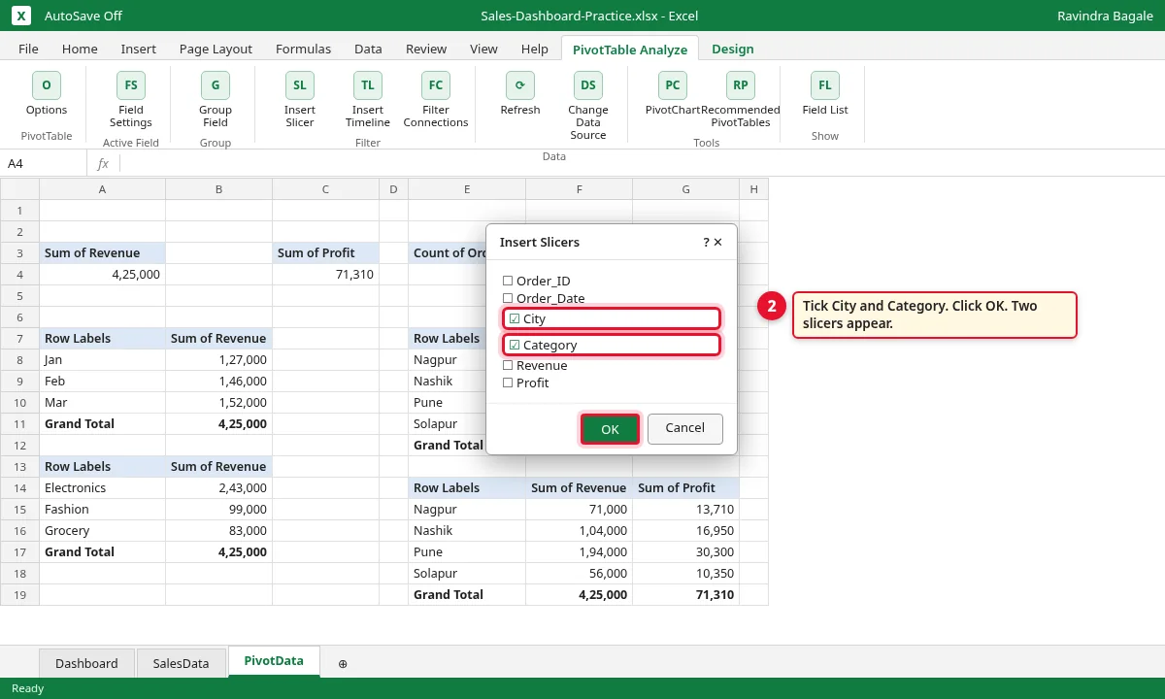Select column C header
Screen dimensions: 1165x699
click(326, 189)
